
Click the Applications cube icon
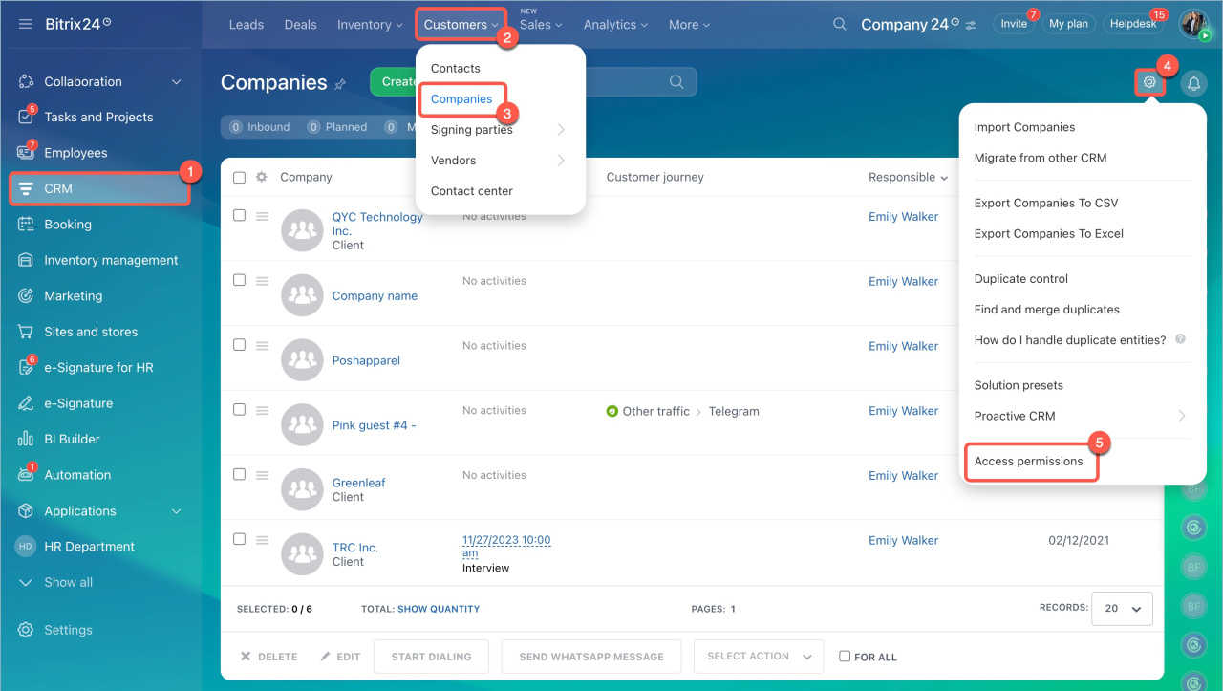[26, 511]
